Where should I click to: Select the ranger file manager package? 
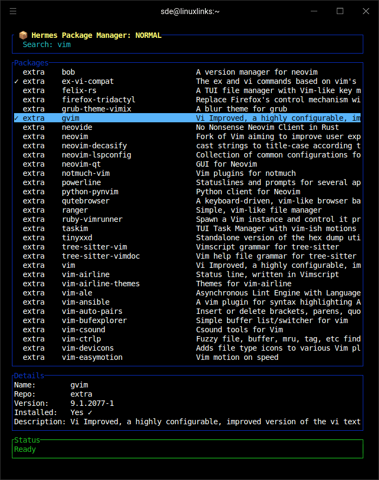click(x=75, y=210)
